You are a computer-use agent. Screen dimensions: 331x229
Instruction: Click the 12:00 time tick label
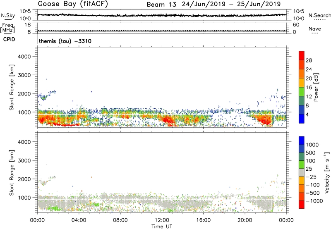[162, 220]
